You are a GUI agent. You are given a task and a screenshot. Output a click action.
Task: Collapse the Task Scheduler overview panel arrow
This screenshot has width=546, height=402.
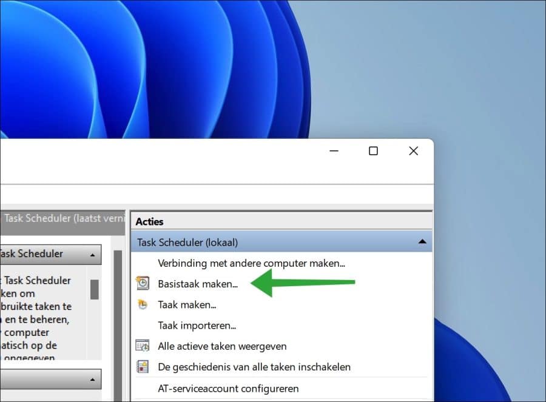coord(92,255)
